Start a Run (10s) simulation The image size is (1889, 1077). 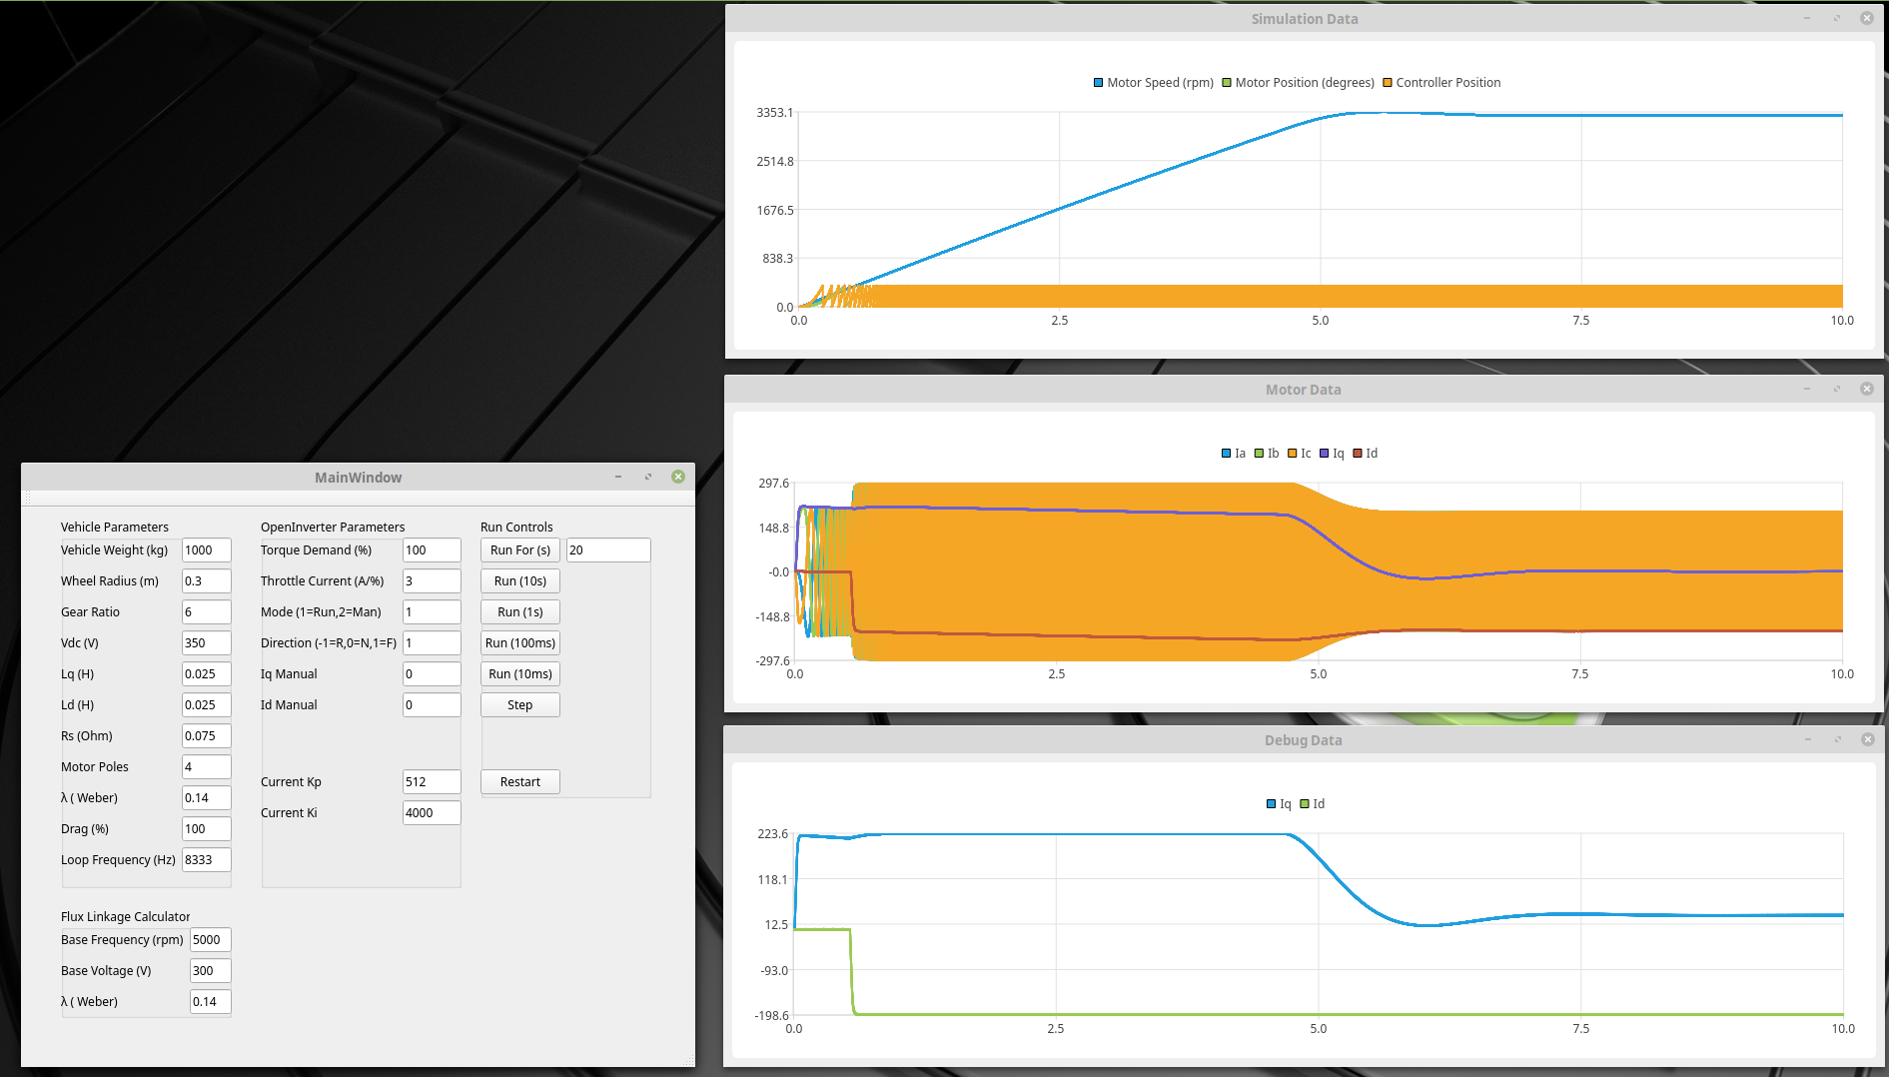(x=519, y=581)
